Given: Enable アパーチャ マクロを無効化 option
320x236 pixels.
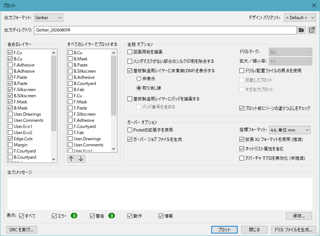Looking at the screenshot, I should (242, 158).
